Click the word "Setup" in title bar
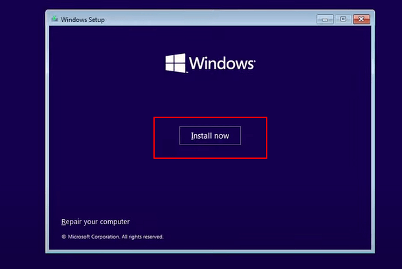The image size is (402, 269). pyautogui.click(x=95, y=19)
